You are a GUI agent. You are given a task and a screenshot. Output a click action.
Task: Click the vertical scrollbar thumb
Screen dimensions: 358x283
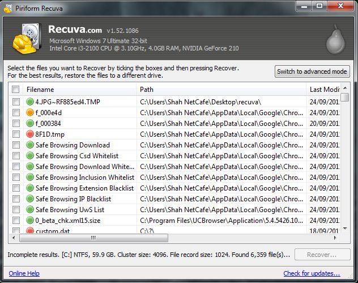(x=345, y=97)
